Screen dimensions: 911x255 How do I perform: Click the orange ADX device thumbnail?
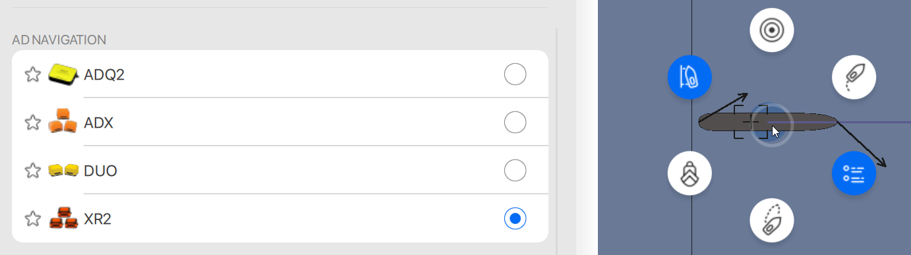[63, 121]
